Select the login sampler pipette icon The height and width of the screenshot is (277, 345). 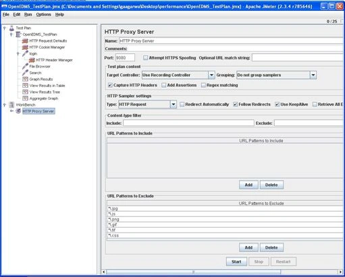pos(25,54)
